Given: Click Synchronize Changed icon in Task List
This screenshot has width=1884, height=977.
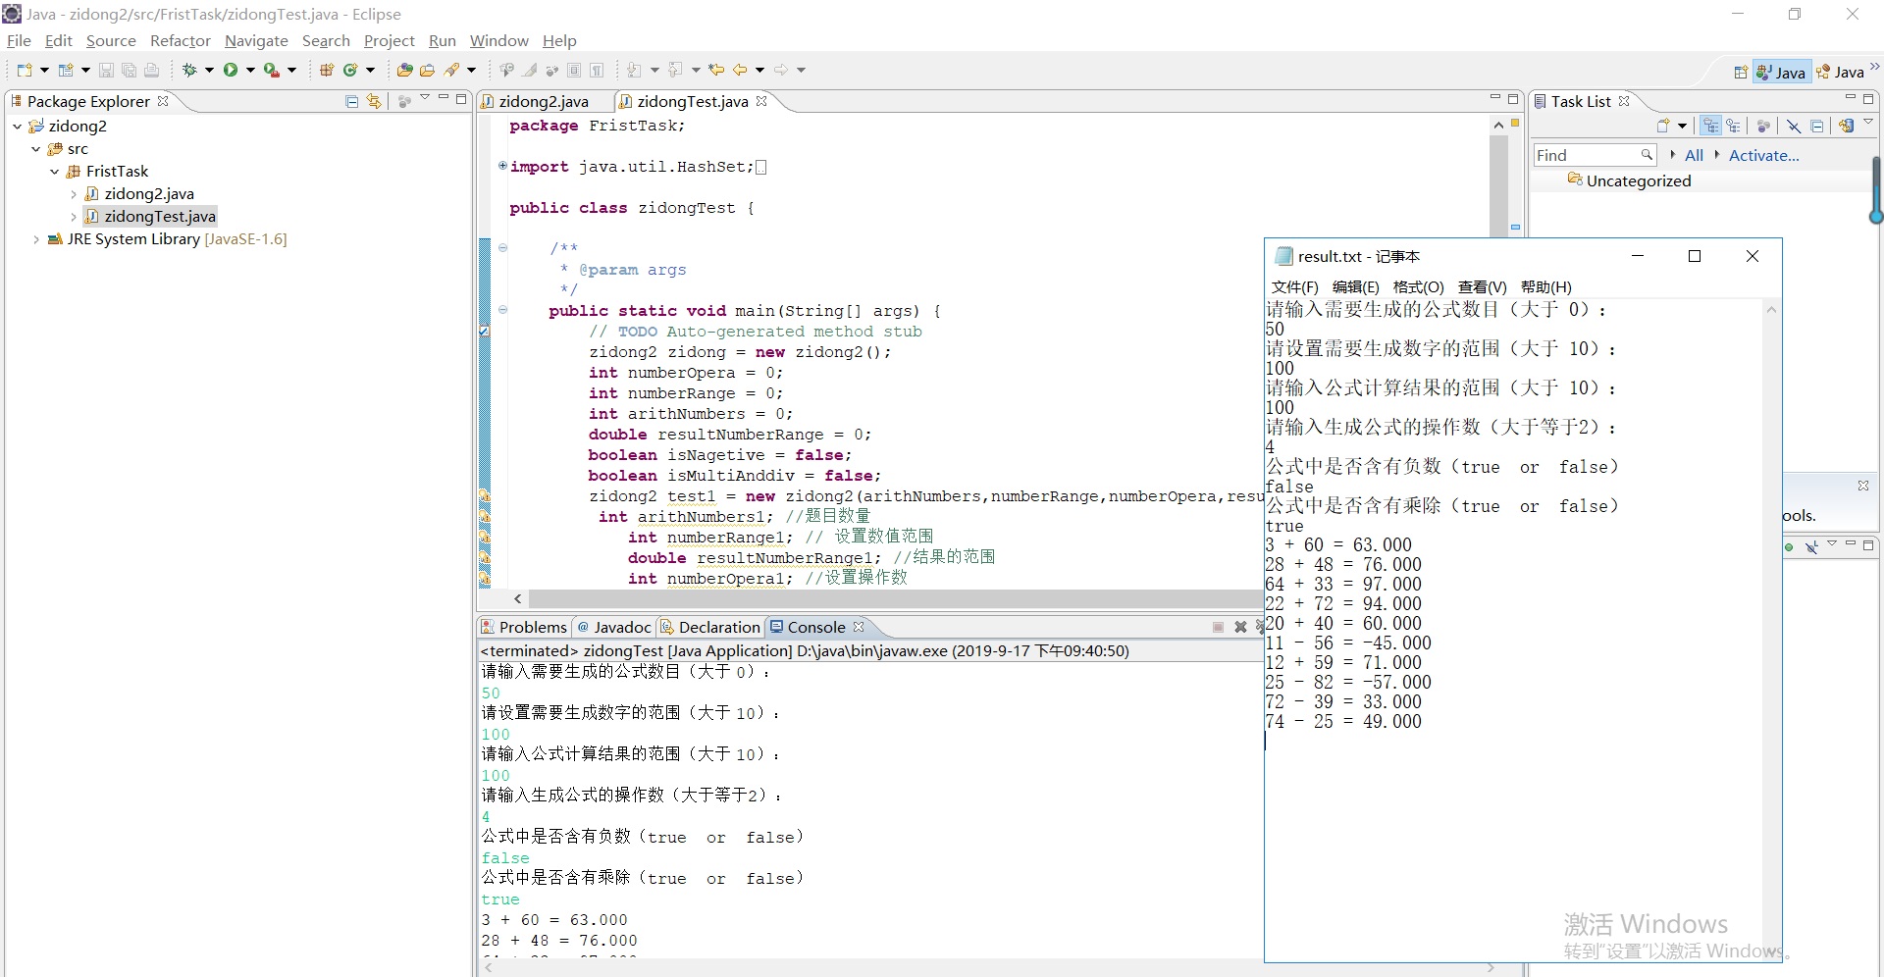Looking at the screenshot, I should coord(1846,126).
